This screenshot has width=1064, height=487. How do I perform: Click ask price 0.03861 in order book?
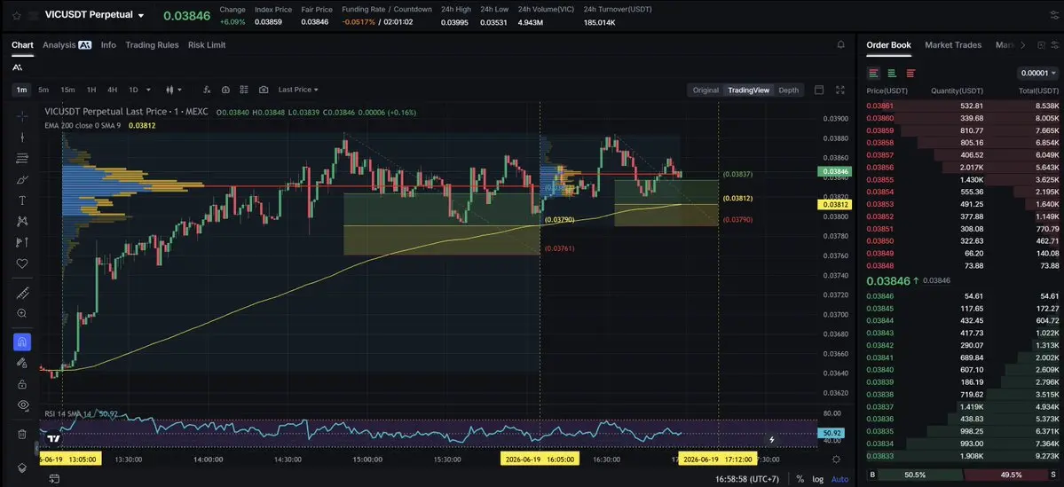[880, 106]
